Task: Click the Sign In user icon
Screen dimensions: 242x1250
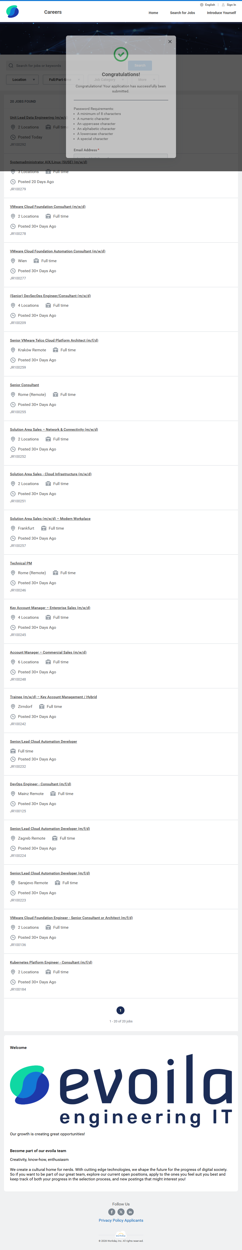Action: pyautogui.click(x=223, y=5)
